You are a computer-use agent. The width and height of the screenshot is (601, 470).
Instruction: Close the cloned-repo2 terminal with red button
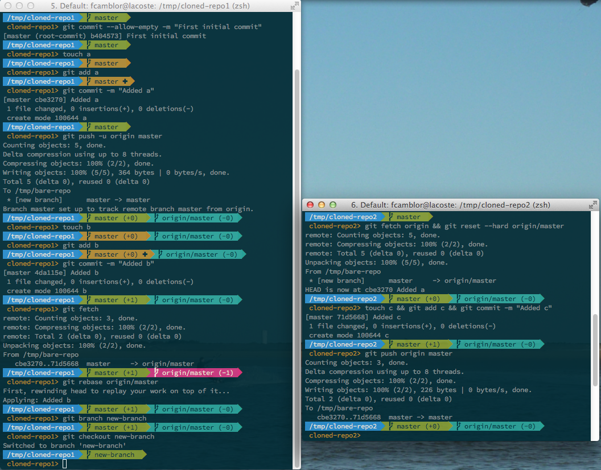pos(310,205)
